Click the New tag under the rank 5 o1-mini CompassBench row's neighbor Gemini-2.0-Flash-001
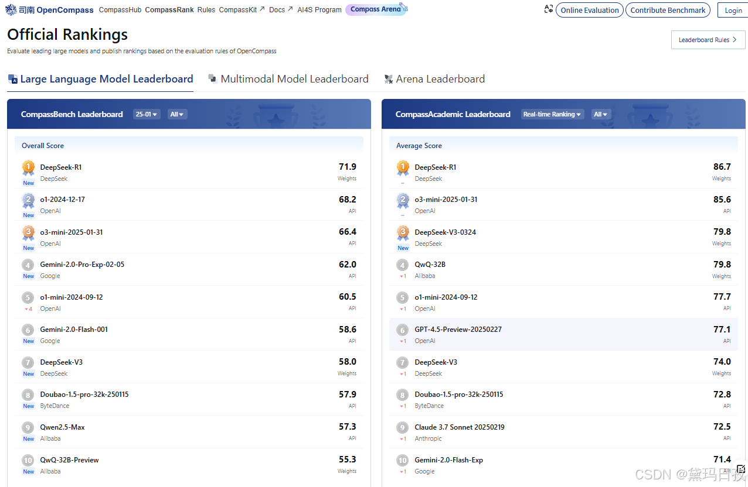 pos(29,341)
